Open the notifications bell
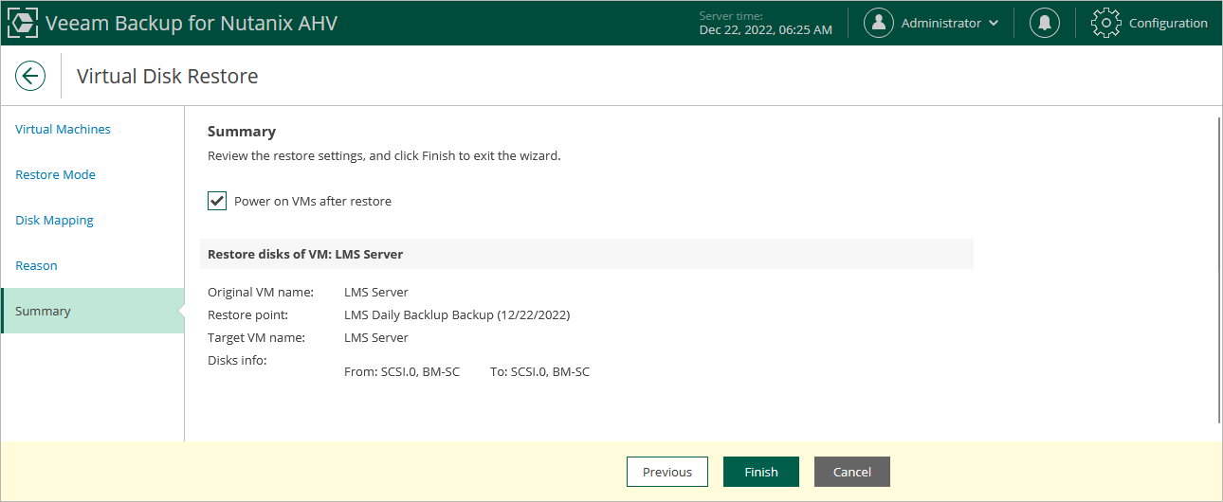Image resolution: width=1223 pixels, height=502 pixels. (x=1045, y=23)
